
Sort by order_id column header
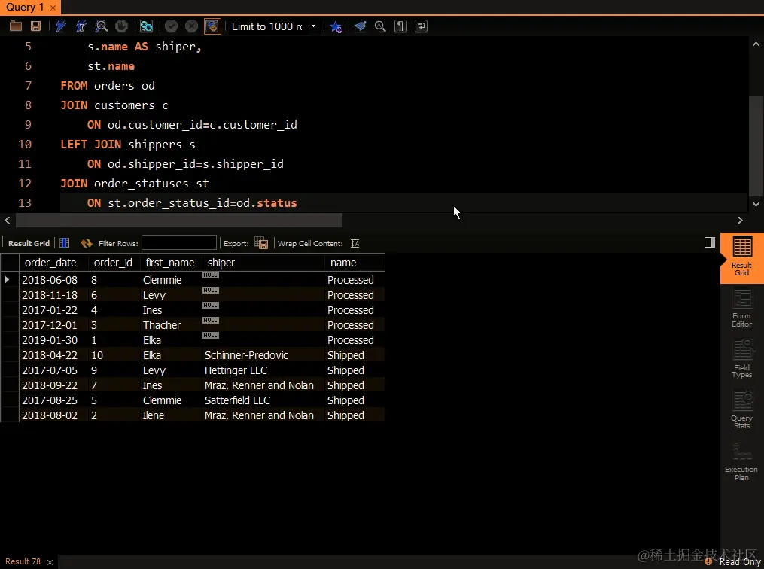113,263
